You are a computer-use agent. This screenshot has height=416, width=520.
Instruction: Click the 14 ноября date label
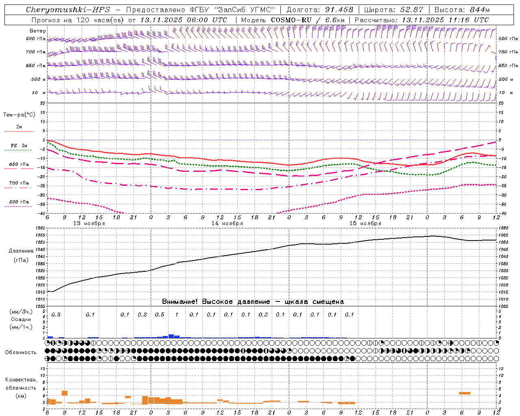pyautogui.click(x=227, y=223)
